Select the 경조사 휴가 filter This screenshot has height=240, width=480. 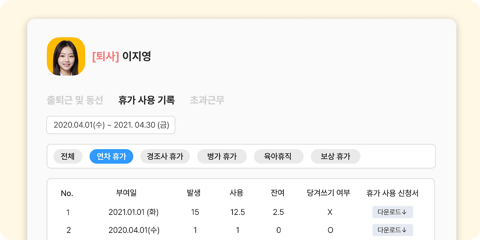click(165, 156)
